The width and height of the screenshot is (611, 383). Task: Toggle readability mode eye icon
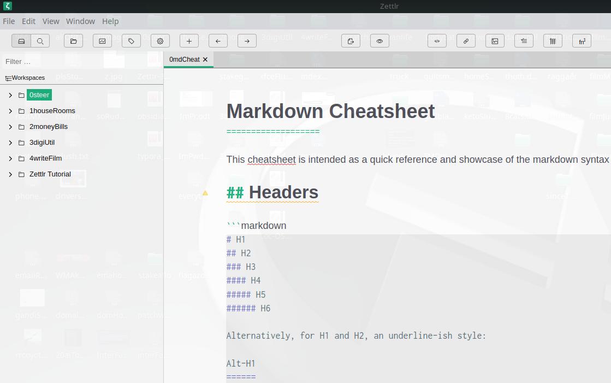tap(379, 41)
